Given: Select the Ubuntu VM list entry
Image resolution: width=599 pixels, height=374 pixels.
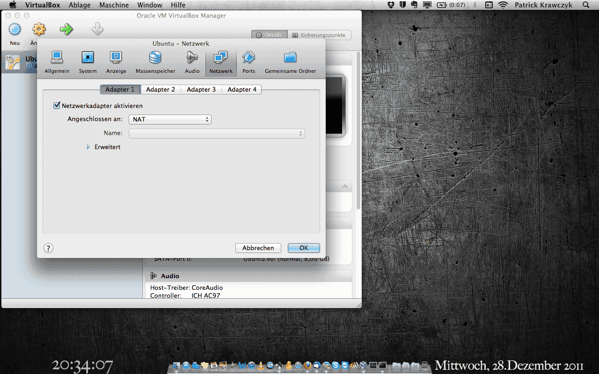Looking at the screenshot, I should [20, 62].
